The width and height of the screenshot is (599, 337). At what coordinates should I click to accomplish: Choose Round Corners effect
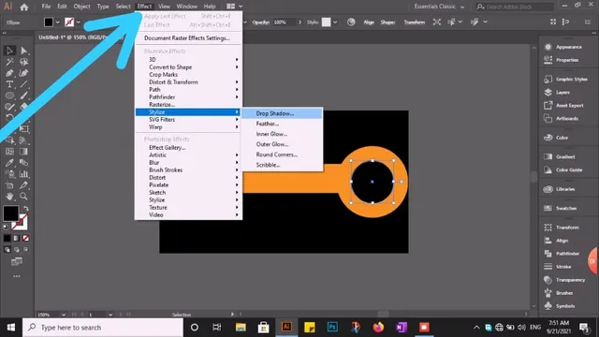coord(283,154)
